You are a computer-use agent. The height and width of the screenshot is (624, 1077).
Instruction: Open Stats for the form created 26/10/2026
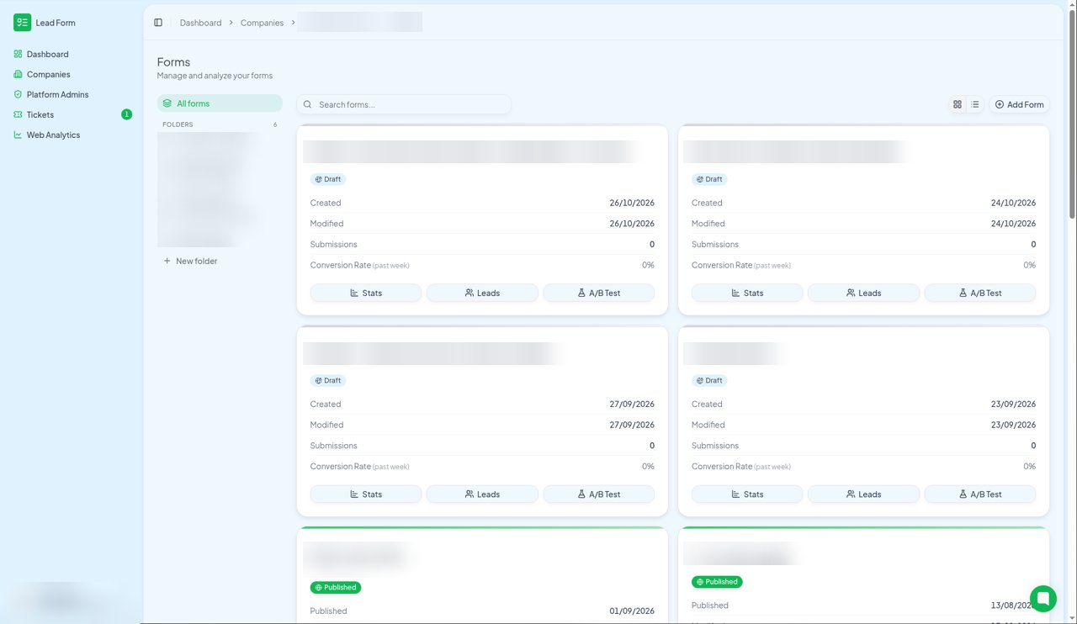click(x=366, y=293)
